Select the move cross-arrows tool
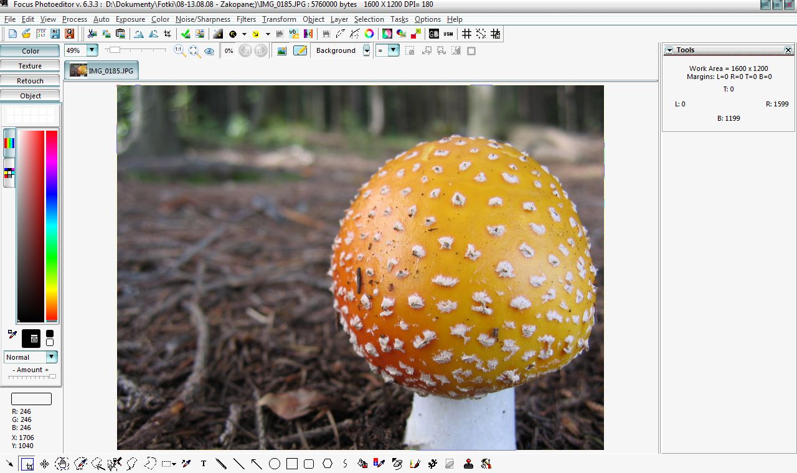The height and width of the screenshot is (473, 797). point(44,464)
